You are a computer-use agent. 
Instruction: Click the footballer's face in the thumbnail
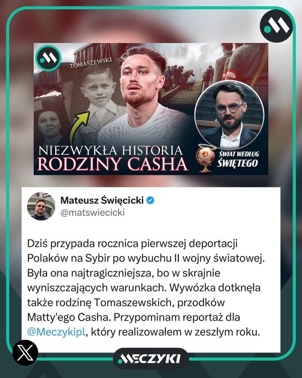tap(140, 81)
